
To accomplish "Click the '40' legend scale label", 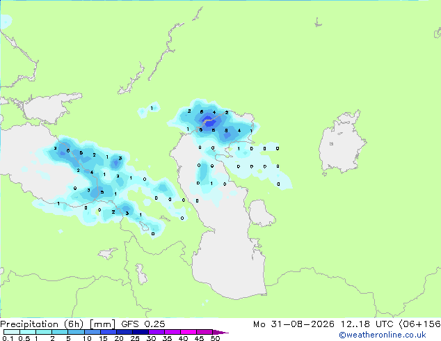I will [183, 338].
